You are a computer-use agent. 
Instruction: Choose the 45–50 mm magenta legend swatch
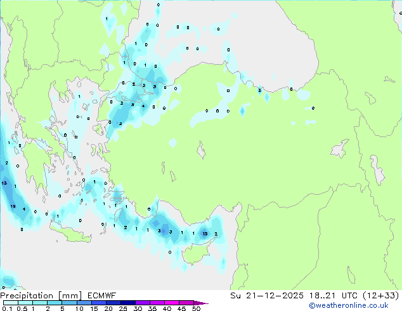coord(188,303)
